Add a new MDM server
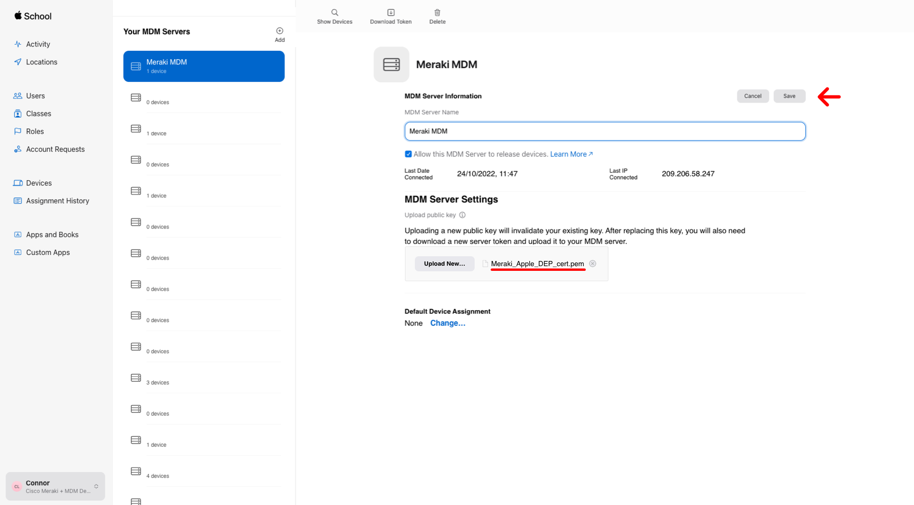 tap(279, 31)
